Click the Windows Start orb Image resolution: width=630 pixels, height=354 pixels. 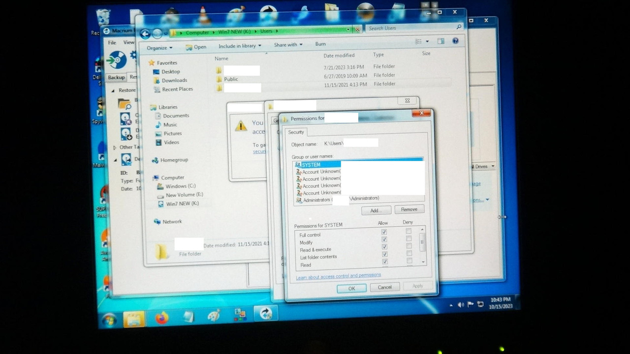(x=109, y=320)
